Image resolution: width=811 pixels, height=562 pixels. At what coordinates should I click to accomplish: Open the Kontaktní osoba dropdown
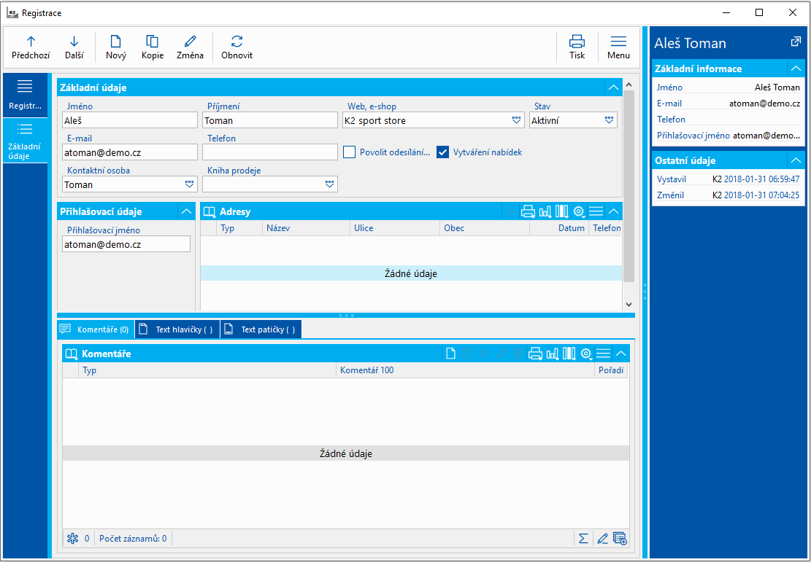click(190, 184)
